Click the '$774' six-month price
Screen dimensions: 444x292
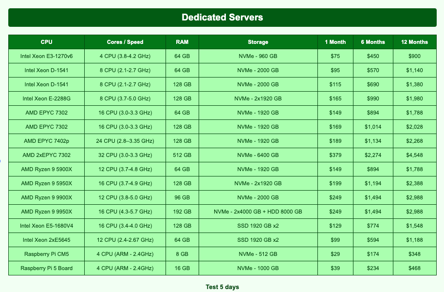(x=373, y=226)
